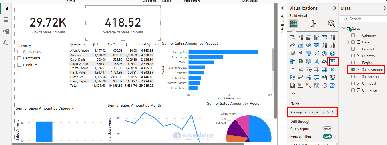Select the Sum of Sales Amount card
This screenshot has height=145, width=387.
[48, 25]
